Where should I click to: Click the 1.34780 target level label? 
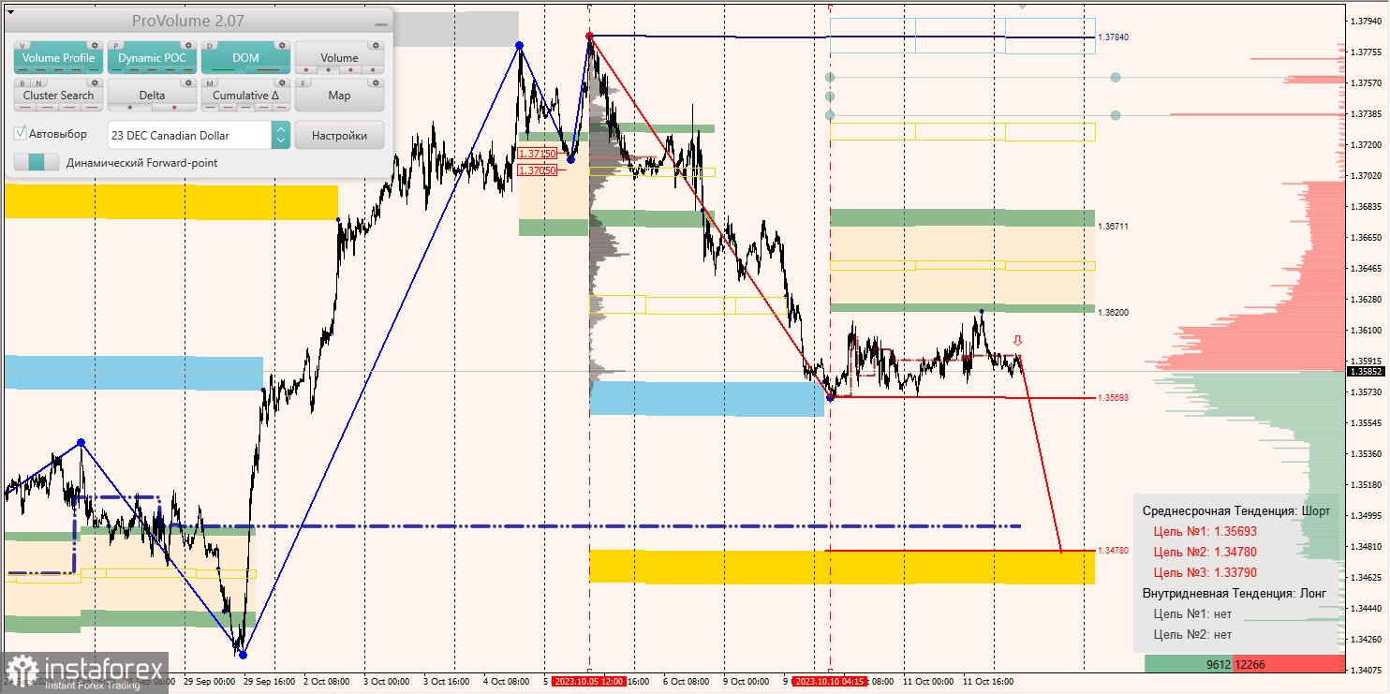[x=1114, y=551]
